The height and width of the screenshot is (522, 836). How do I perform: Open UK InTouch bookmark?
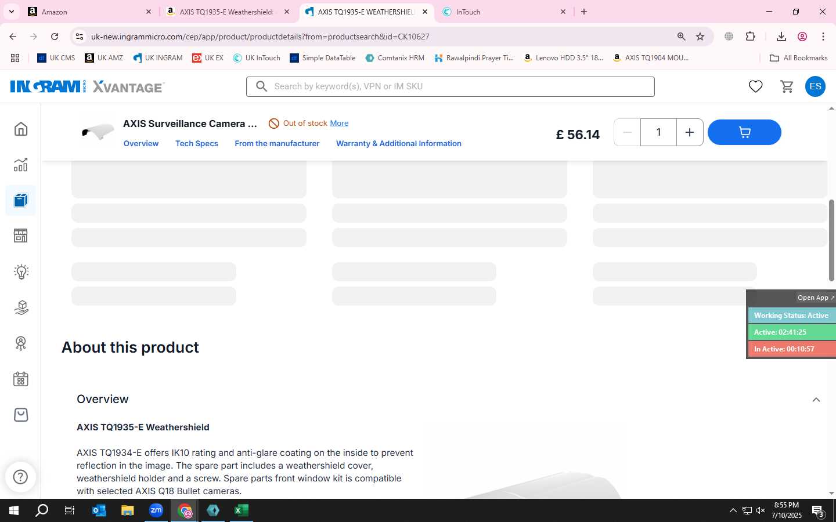(x=257, y=58)
